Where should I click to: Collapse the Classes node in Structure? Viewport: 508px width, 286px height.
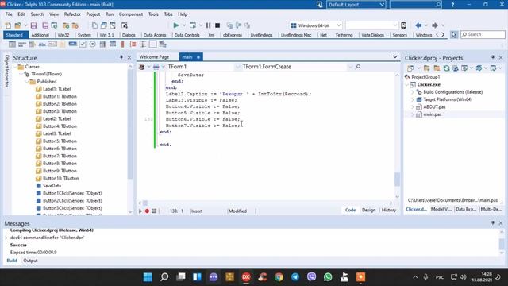click(x=15, y=67)
